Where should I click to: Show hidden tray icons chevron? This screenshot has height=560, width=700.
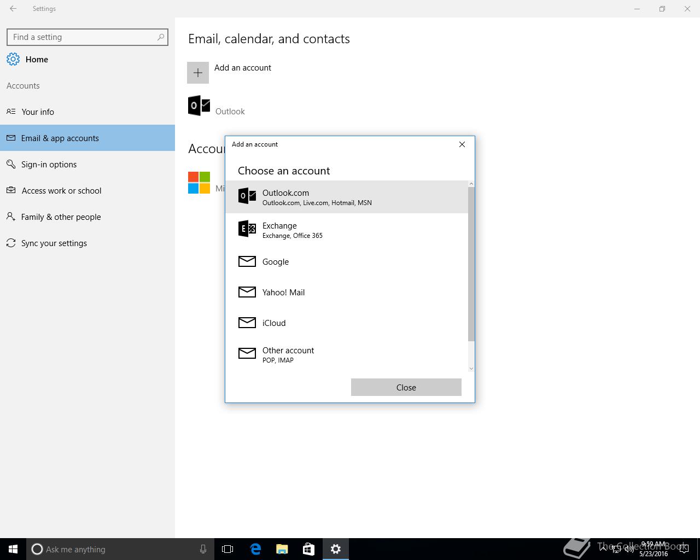coord(603,550)
